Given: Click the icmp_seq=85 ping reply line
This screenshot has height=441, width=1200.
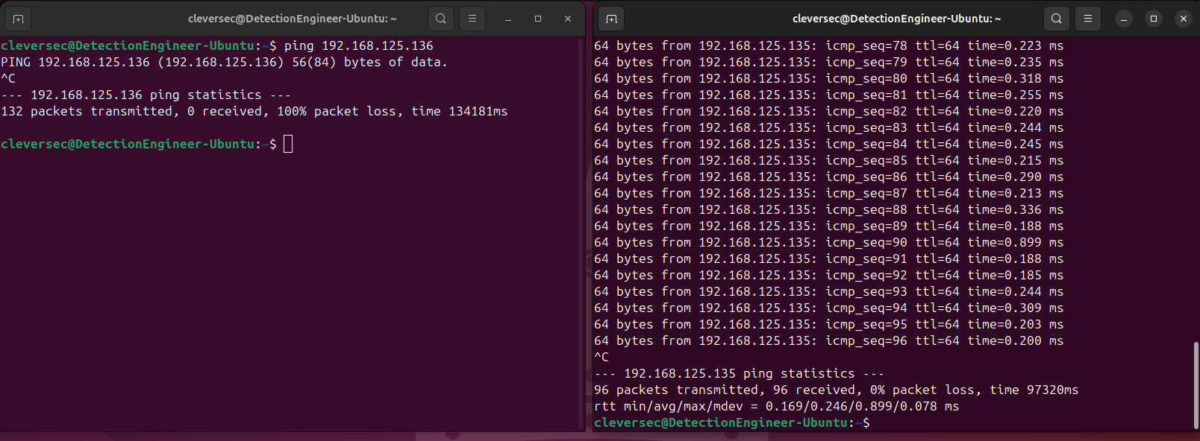Looking at the screenshot, I should pos(829,161).
